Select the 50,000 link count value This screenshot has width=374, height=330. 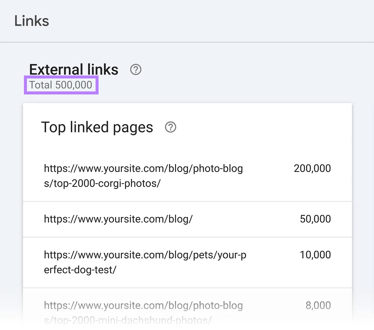[x=315, y=219]
